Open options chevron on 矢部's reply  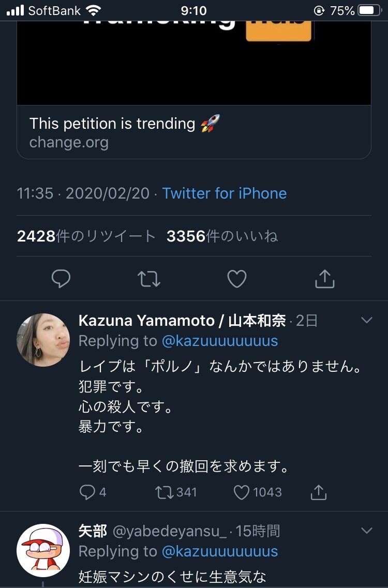[366, 531]
